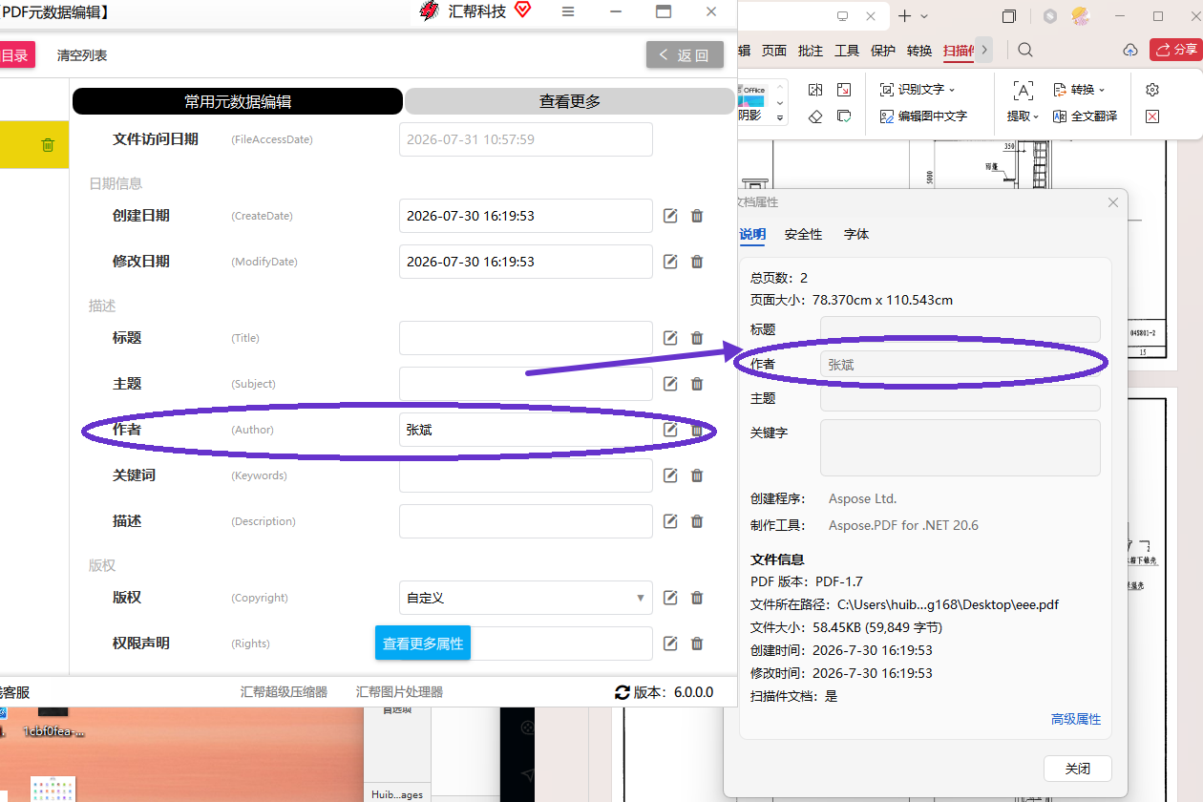Open the hamburger menu in the 汇帮 title bar
The width and height of the screenshot is (1203, 802).
tap(568, 11)
